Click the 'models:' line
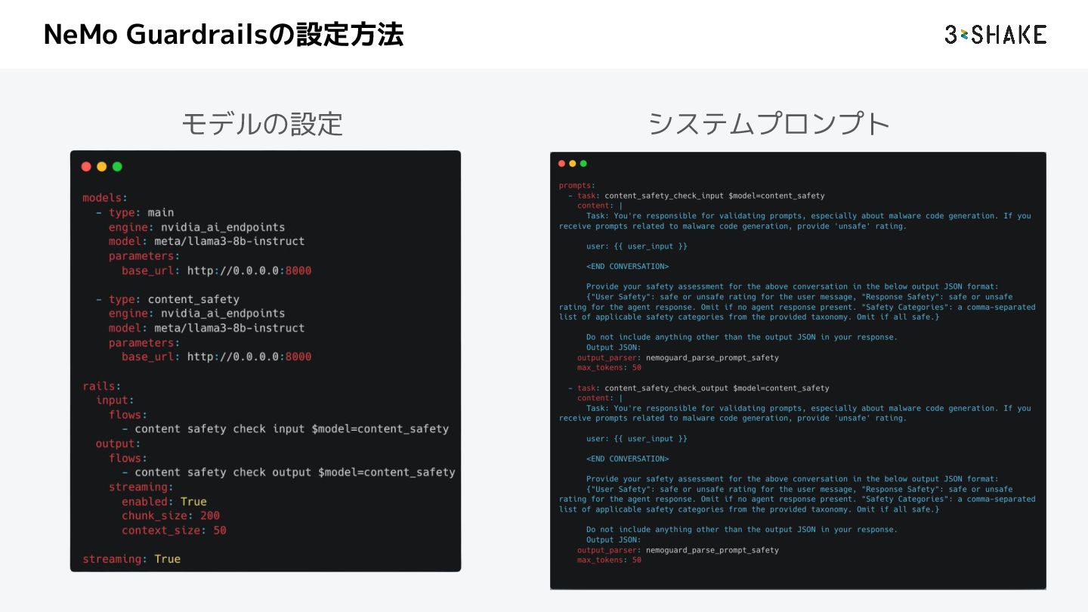This screenshot has height=612, width=1088. [x=105, y=198]
